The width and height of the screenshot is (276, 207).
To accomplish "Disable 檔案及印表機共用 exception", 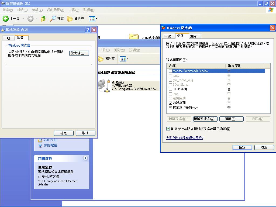I will click(170, 108).
